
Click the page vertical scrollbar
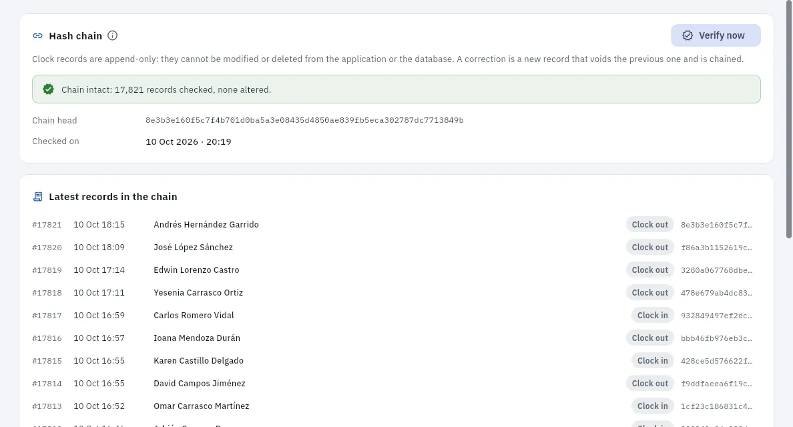click(788, 119)
